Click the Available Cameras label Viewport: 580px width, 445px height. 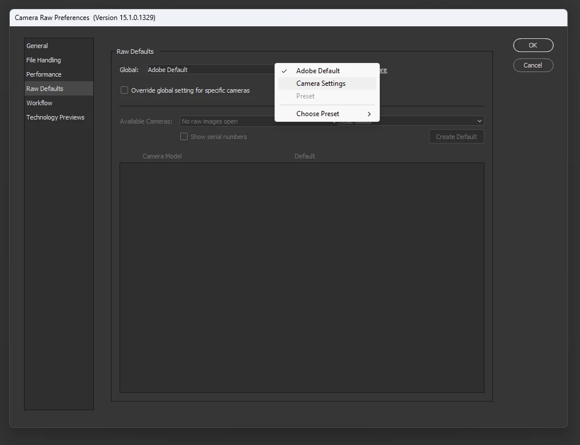point(146,121)
